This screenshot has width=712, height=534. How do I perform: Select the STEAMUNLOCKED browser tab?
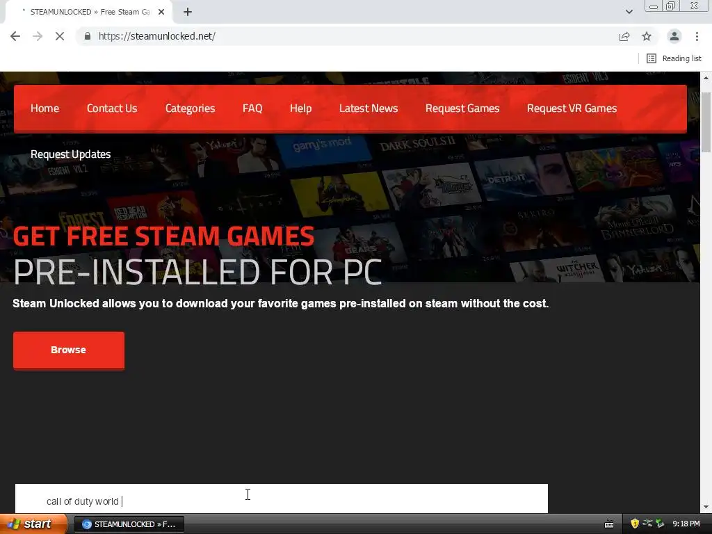click(x=88, y=12)
